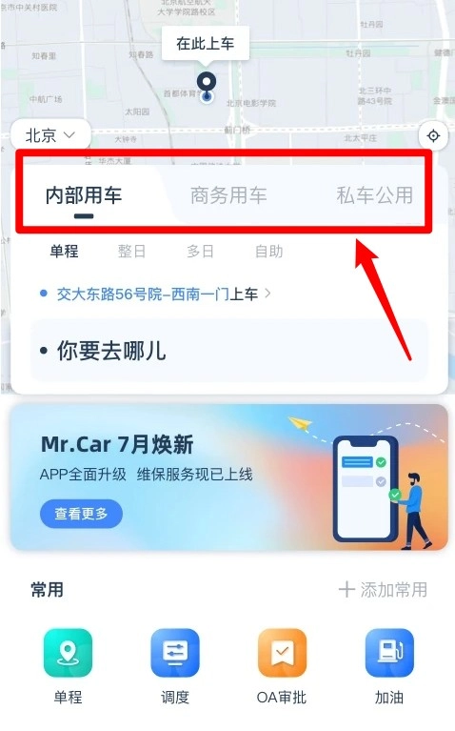Open the 调度 dispatch icon
This screenshot has width=455, height=731.
point(175,653)
